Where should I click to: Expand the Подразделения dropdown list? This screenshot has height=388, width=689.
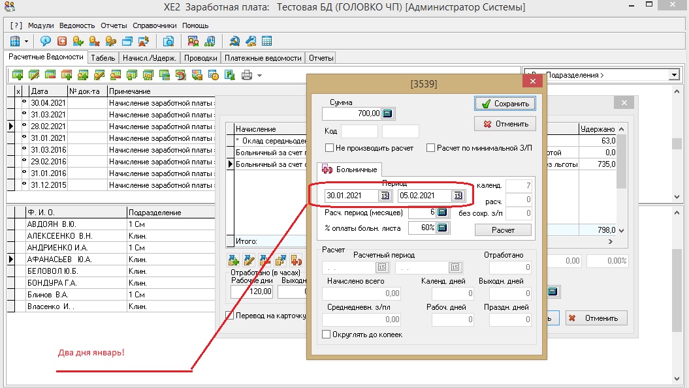click(673, 75)
